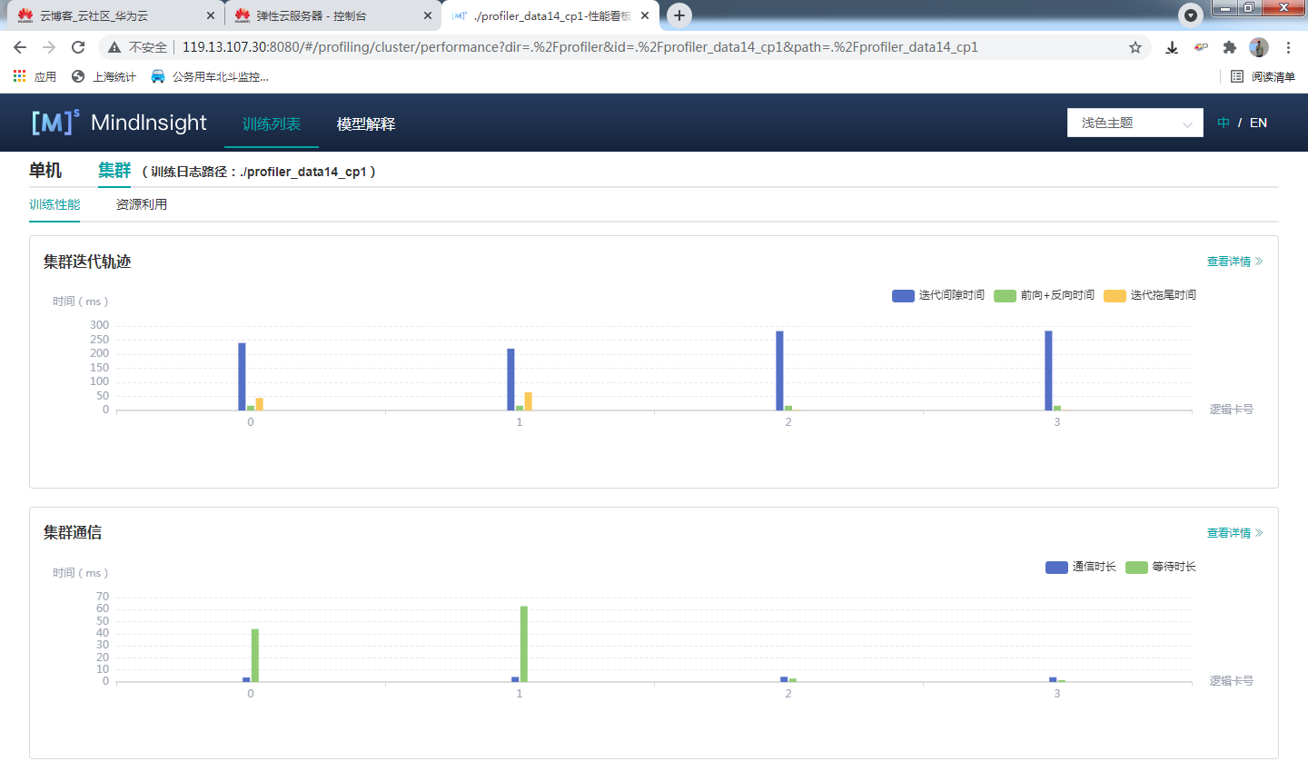
Task: Close the 弹性云服务器 - 控制台 tab
Action: tap(428, 15)
